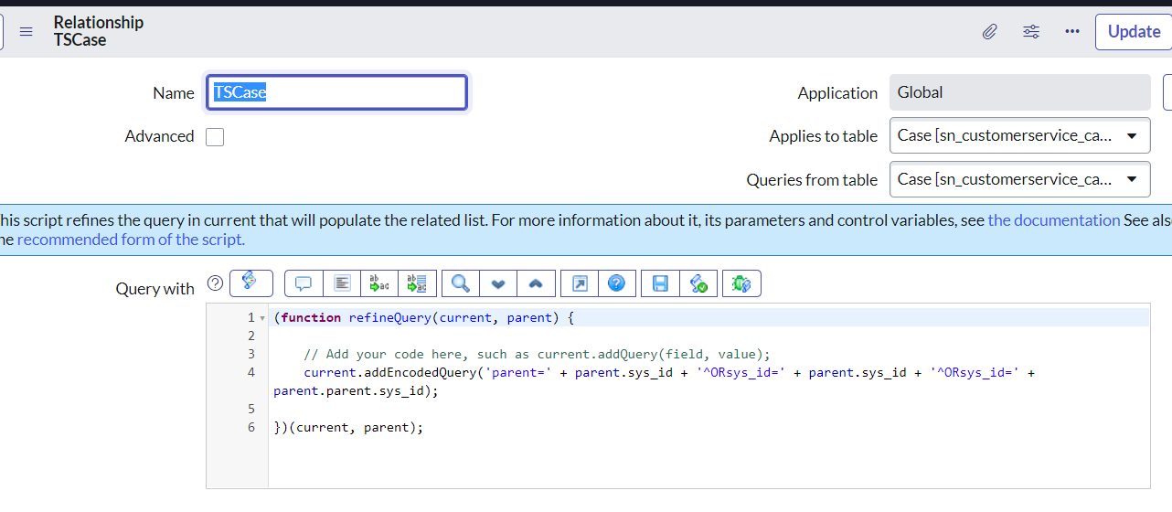Open the more options ellipsis menu
1172x512 pixels.
coord(1072,32)
